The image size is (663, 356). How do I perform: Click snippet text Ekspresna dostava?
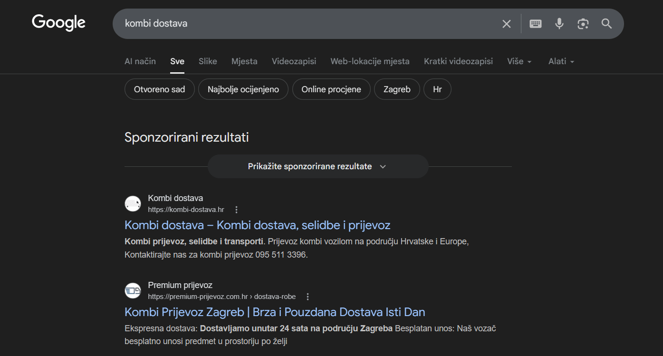coord(161,328)
